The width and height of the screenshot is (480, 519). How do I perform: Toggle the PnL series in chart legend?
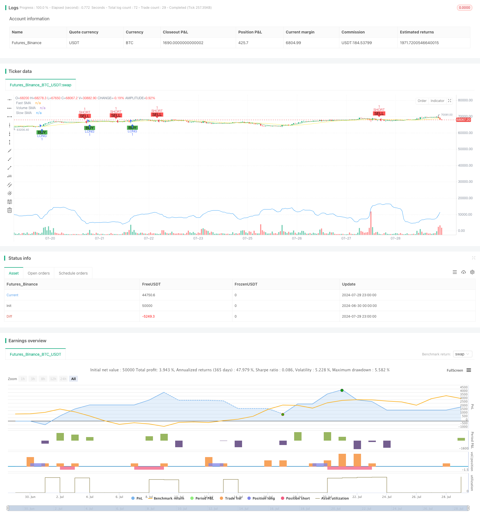click(137, 498)
